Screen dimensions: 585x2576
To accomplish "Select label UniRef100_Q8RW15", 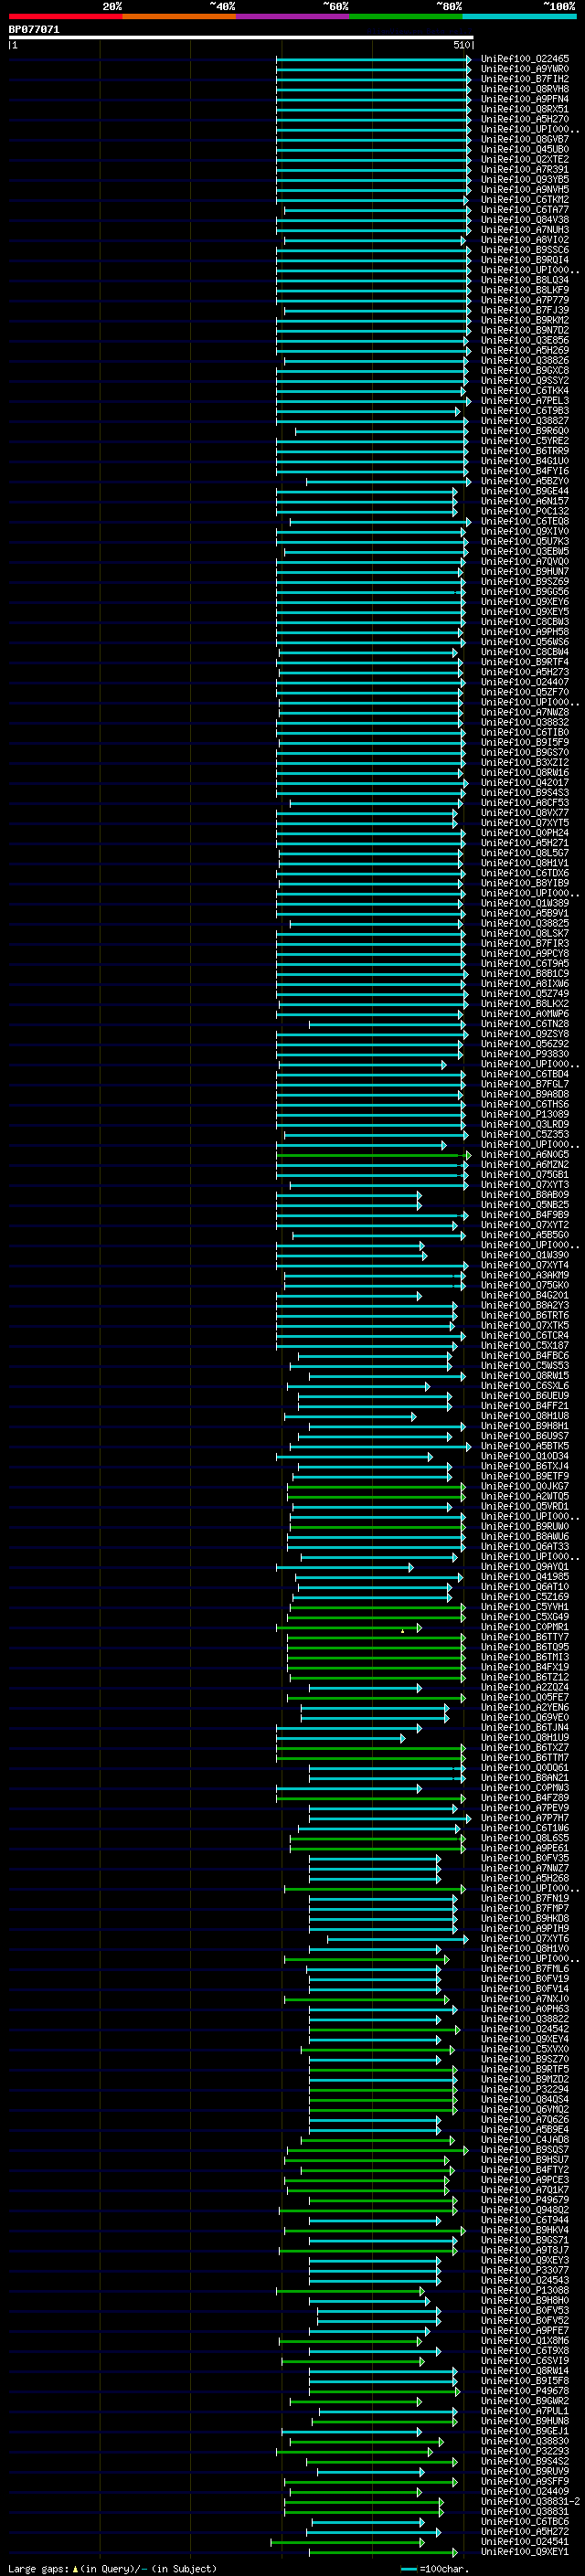I will (x=525, y=1375).
